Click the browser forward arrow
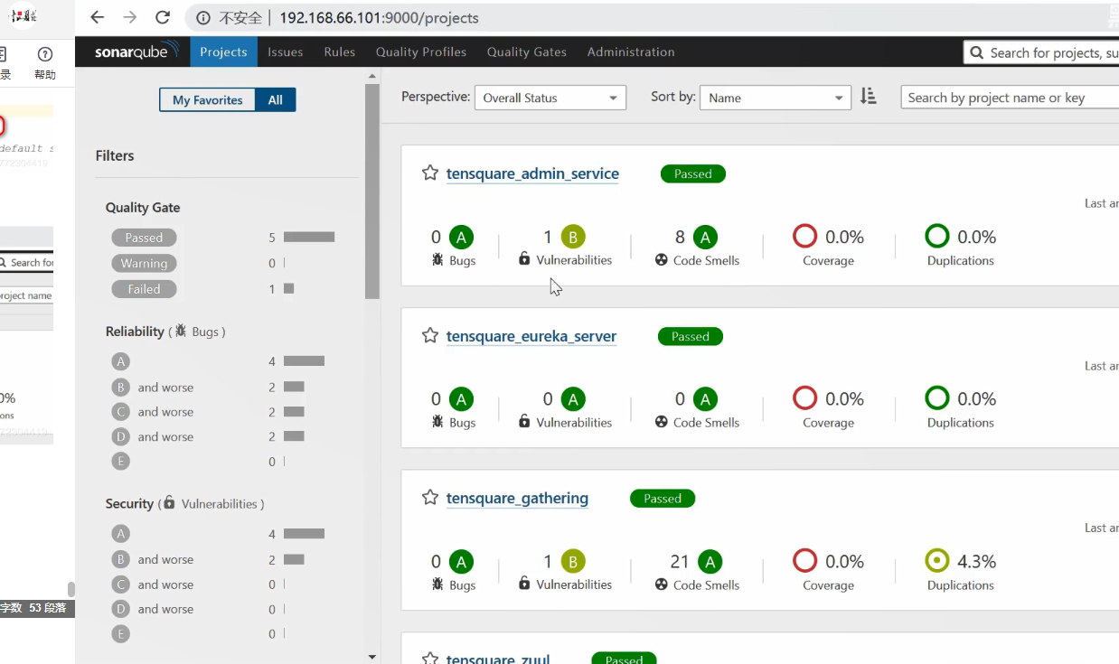Screen dimensions: 1119x664 coord(130,17)
